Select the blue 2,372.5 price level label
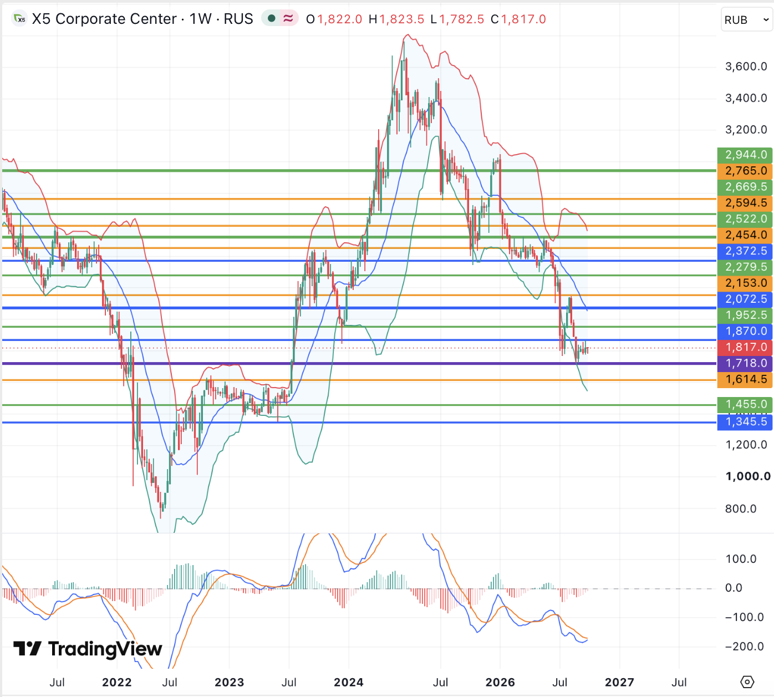 point(745,251)
